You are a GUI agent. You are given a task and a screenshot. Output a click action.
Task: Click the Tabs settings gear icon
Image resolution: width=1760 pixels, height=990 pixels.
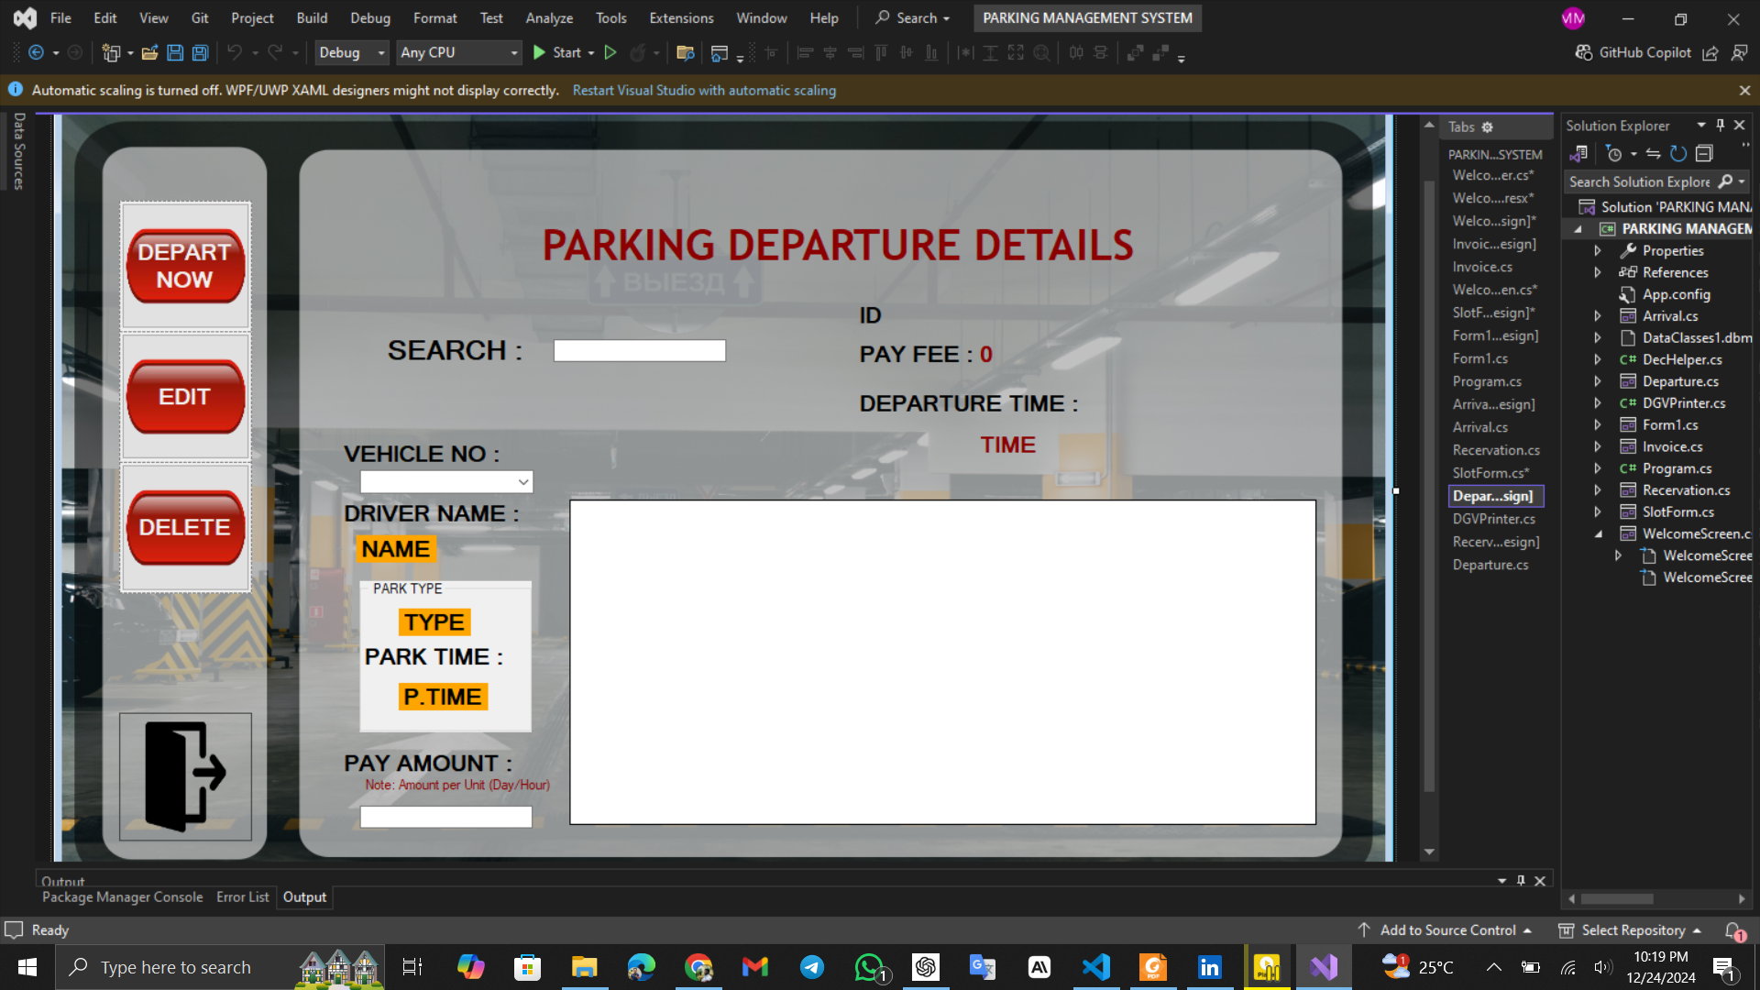coord(1488,127)
